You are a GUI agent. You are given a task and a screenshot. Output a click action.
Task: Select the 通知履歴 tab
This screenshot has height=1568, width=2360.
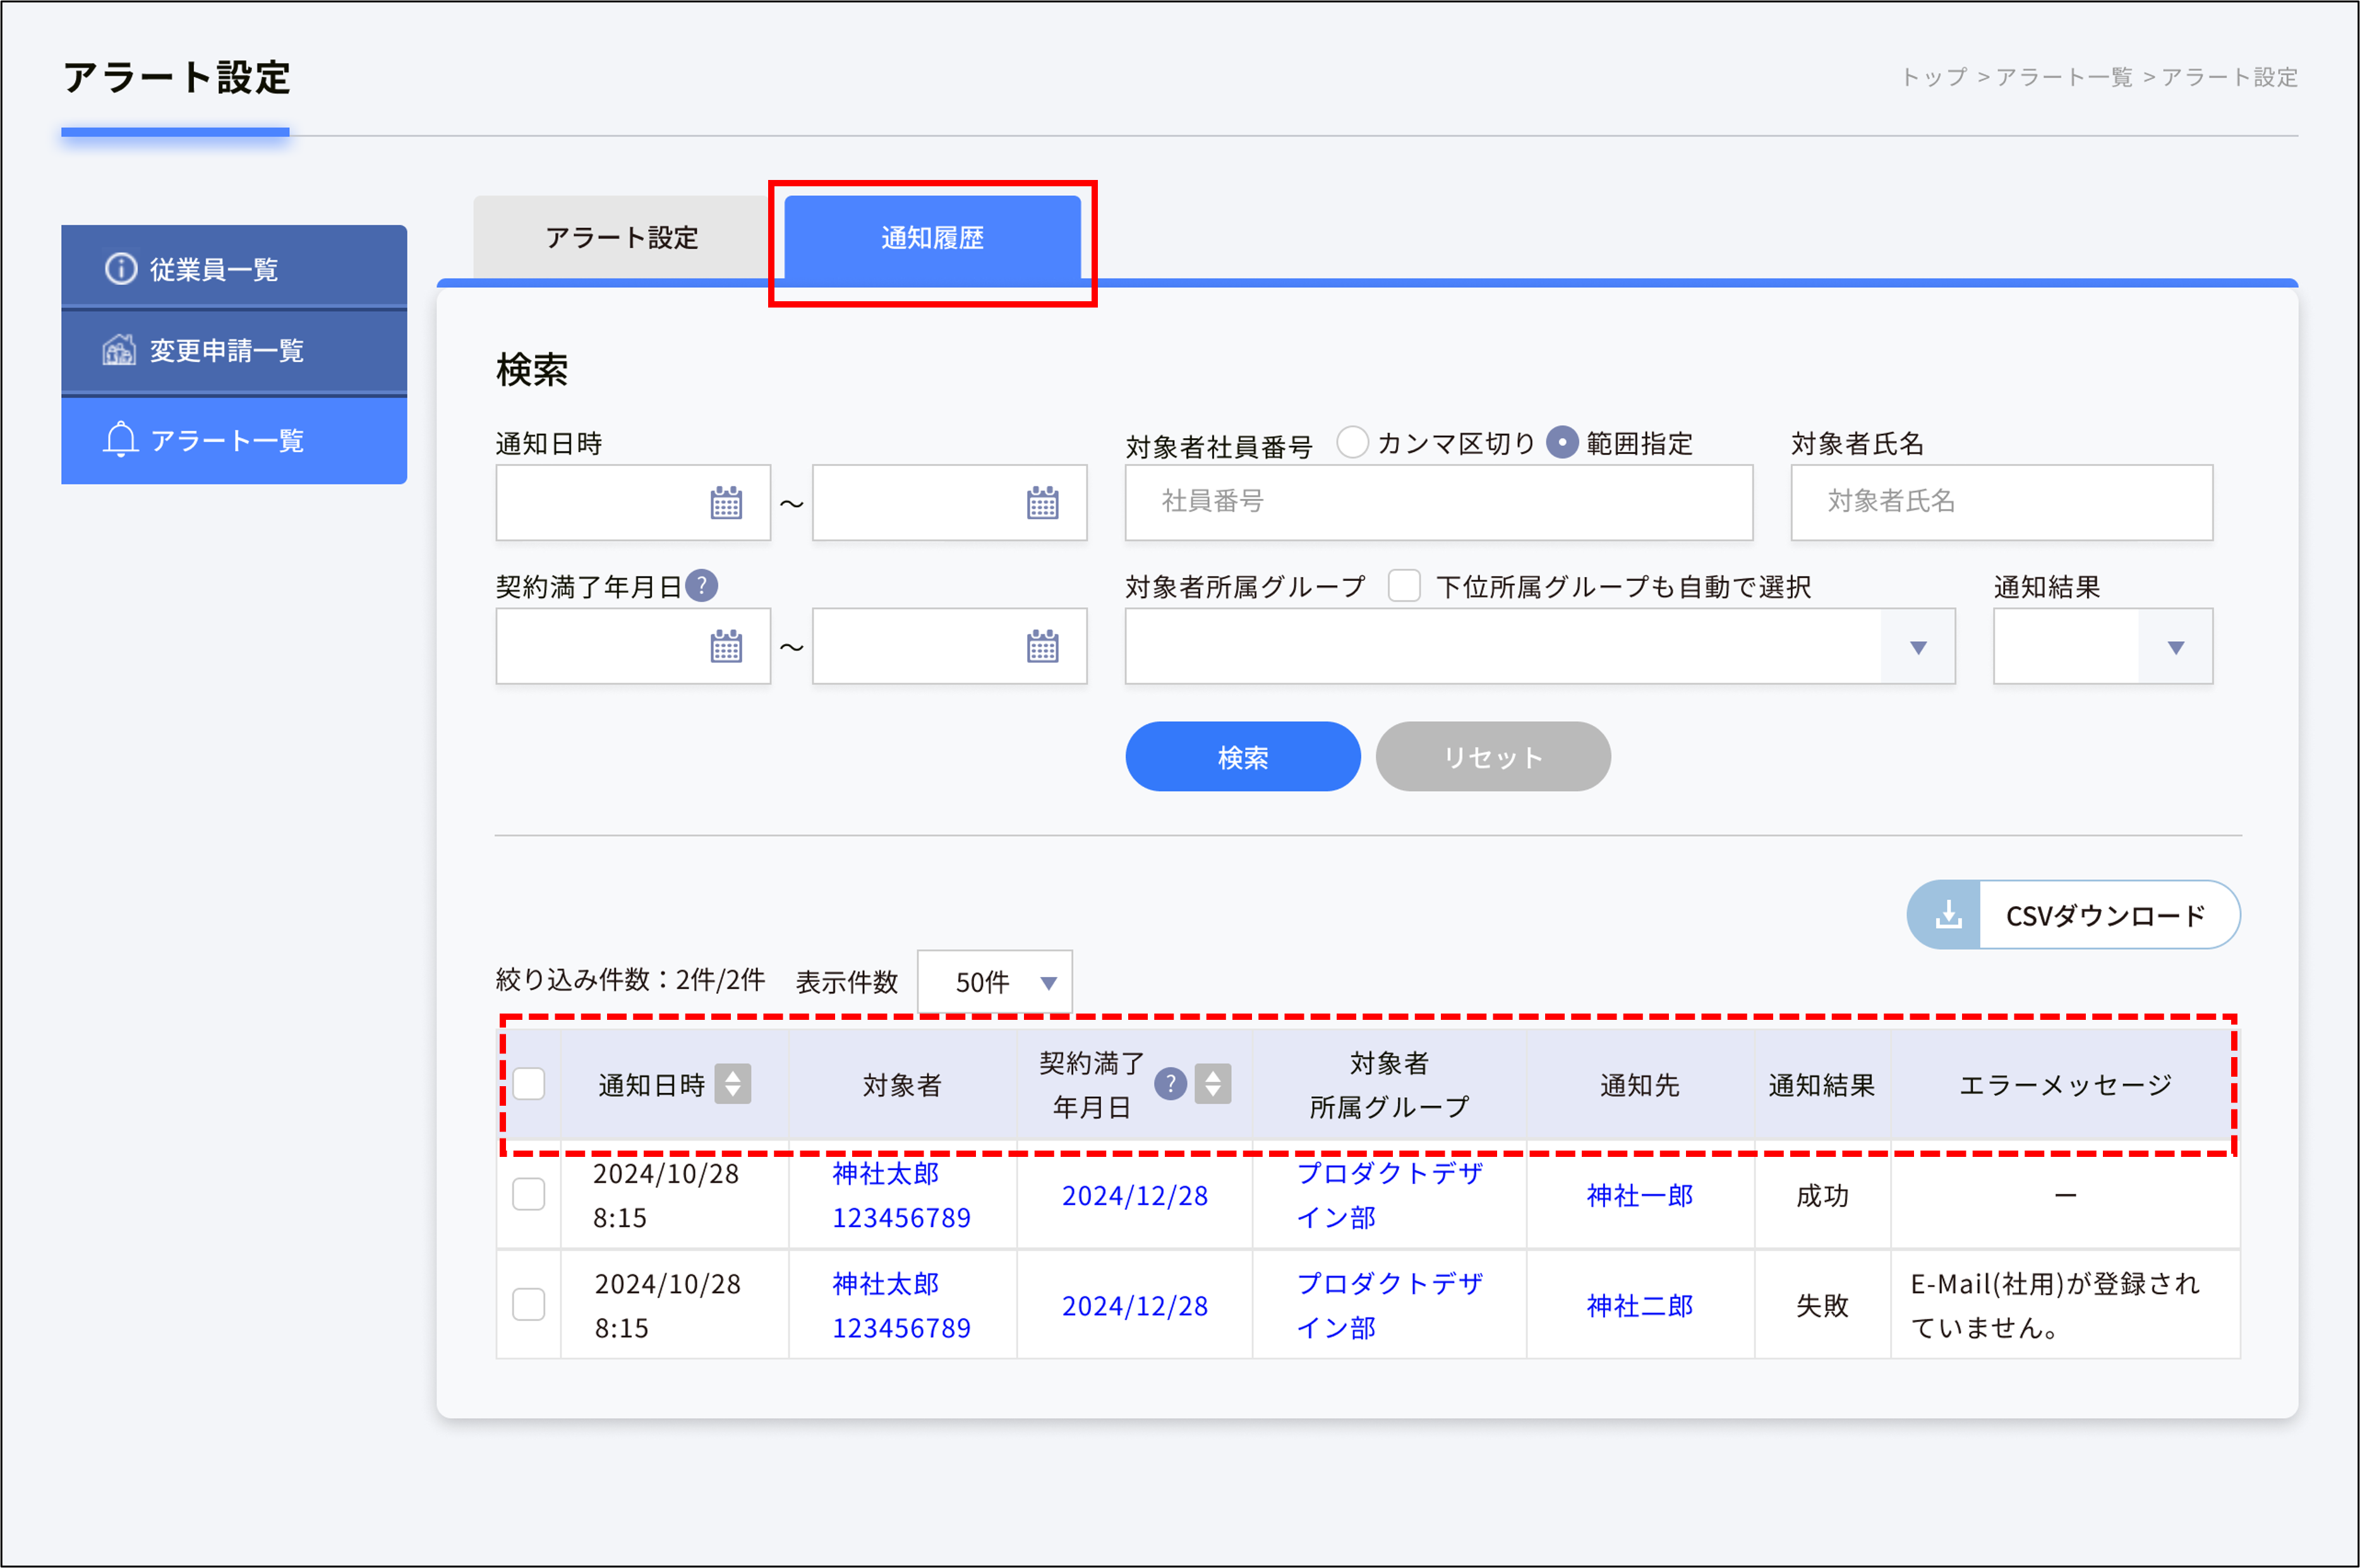pyautogui.click(x=932, y=238)
